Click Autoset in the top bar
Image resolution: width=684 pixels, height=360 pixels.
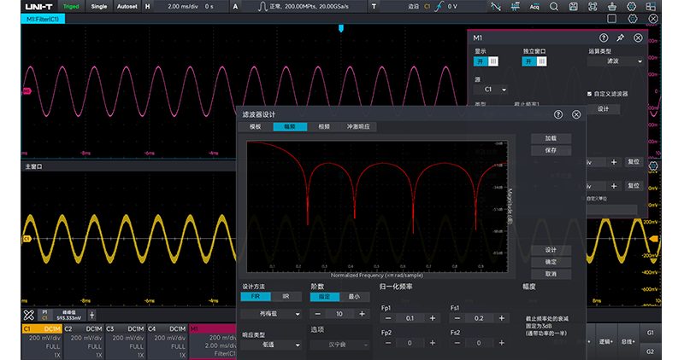click(x=127, y=7)
